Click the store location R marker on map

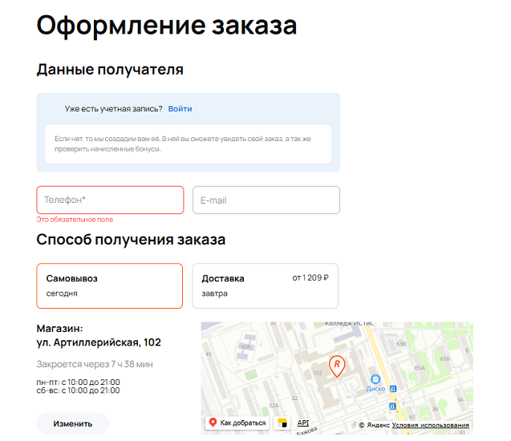point(337,366)
